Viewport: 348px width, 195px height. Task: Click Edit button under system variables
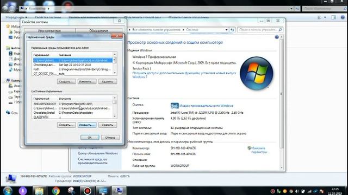point(87,125)
